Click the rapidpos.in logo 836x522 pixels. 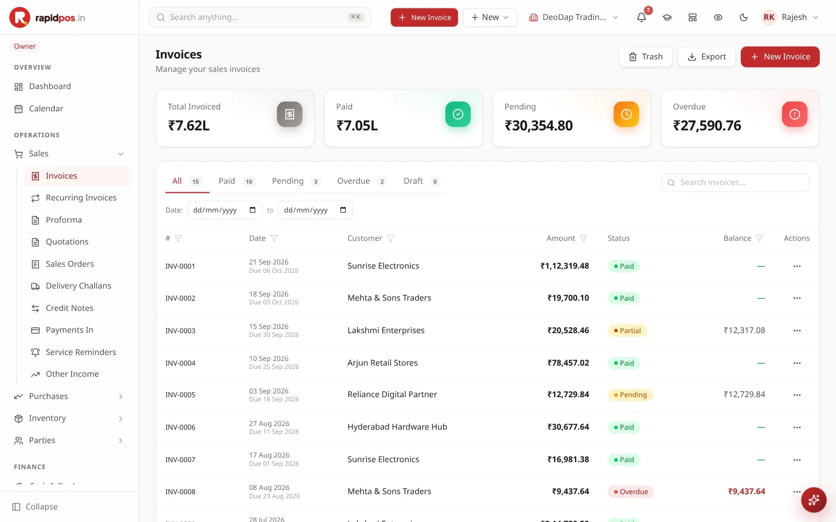47,18
